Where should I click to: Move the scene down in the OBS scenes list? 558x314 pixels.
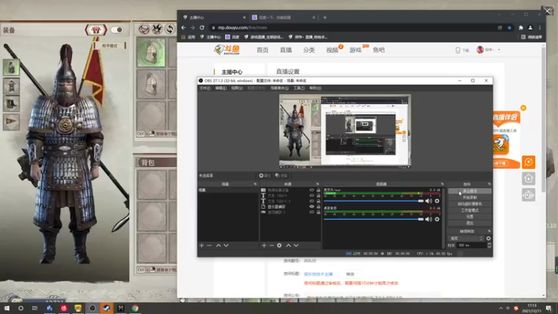pyautogui.click(x=226, y=246)
